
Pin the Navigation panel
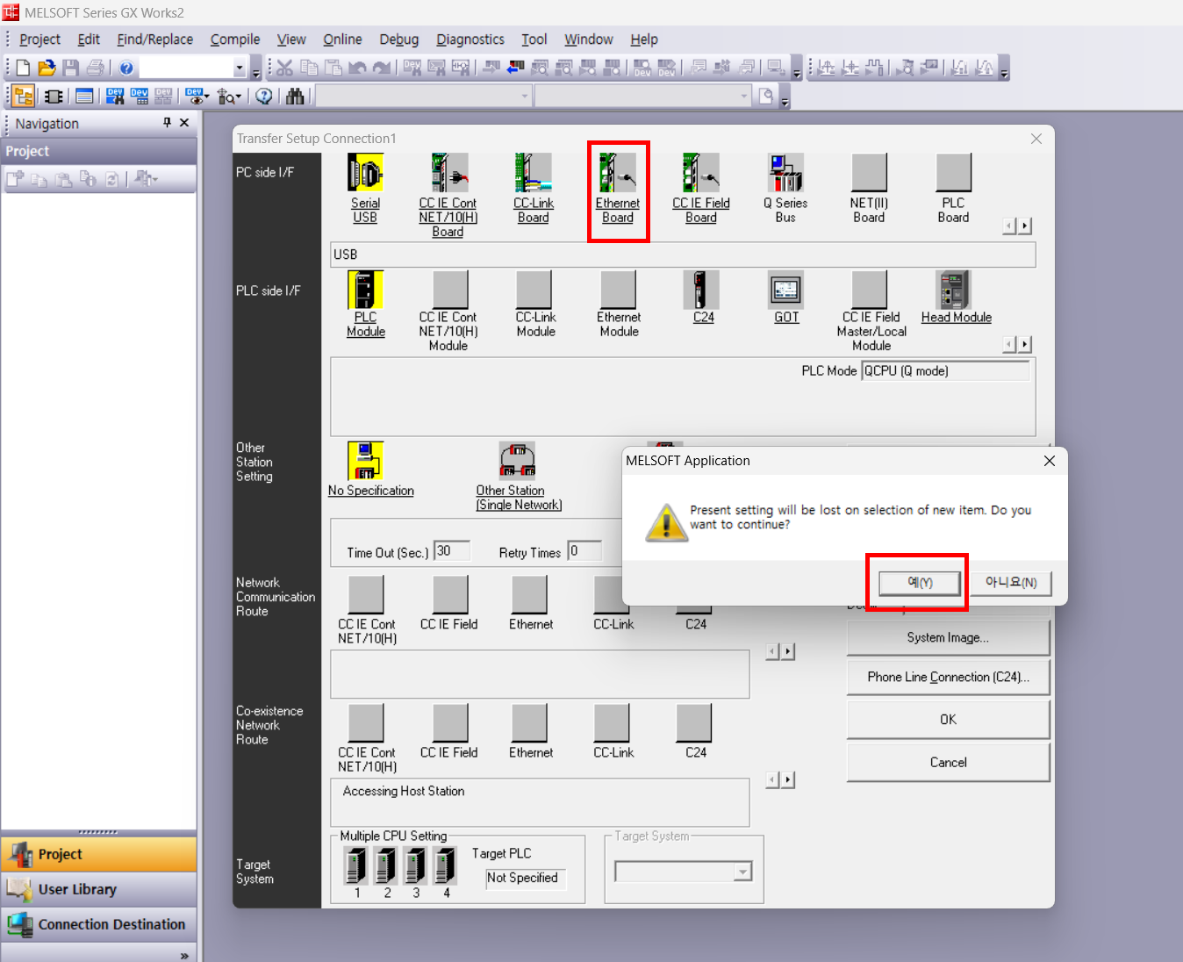point(167,123)
